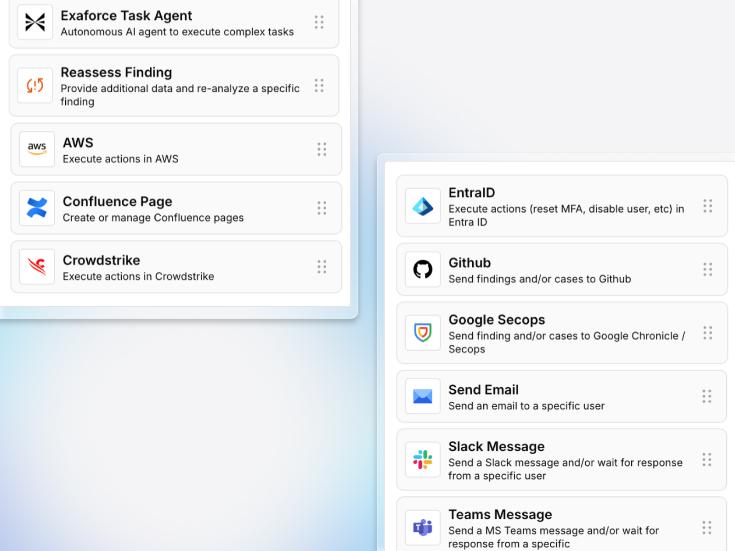Click the drag handle on Confluence Page

322,208
